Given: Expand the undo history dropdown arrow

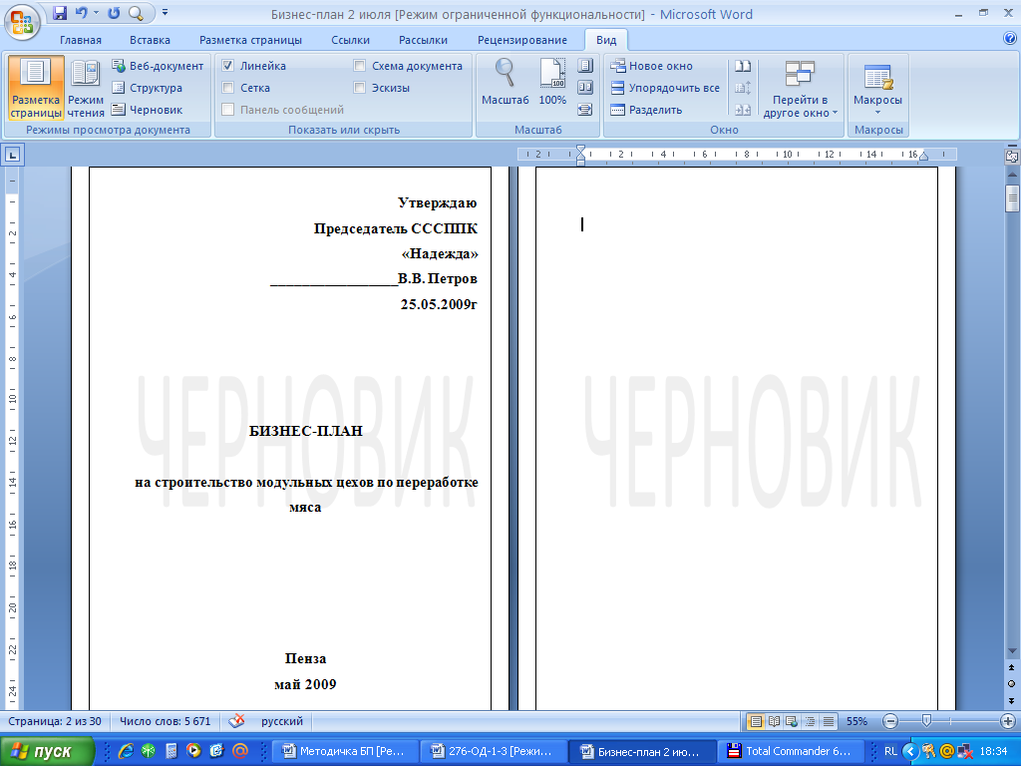Looking at the screenshot, I should (x=97, y=12).
